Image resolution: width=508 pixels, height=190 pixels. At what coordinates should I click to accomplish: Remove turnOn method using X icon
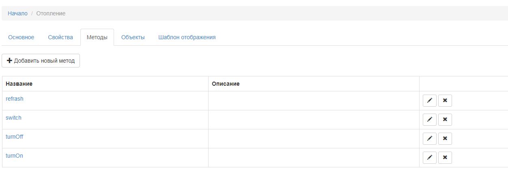click(x=445, y=158)
